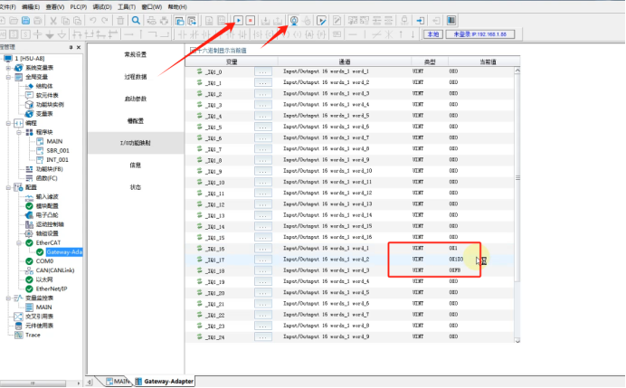Screen dimensions: 626x388
Task: Click the browse button for _IQ1_24
Action: tap(262, 337)
